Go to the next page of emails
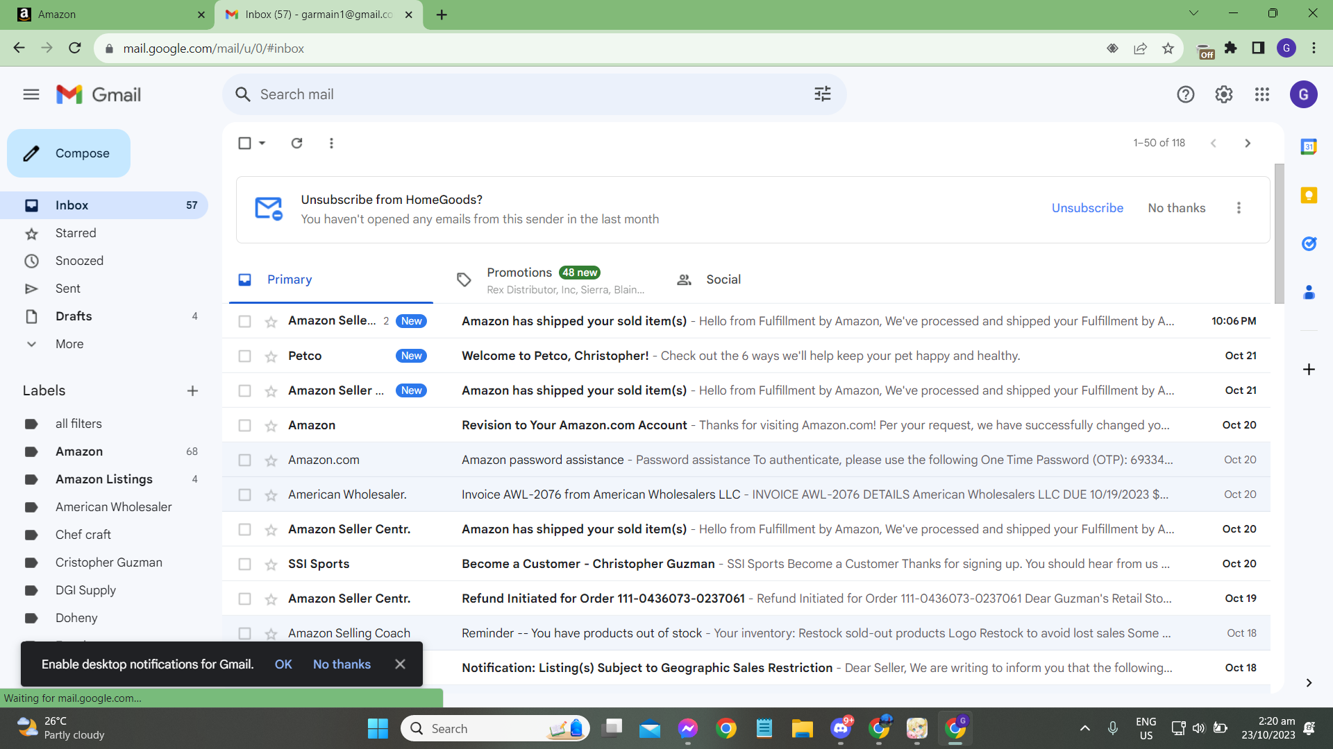This screenshot has width=1333, height=749. tap(1248, 143)
